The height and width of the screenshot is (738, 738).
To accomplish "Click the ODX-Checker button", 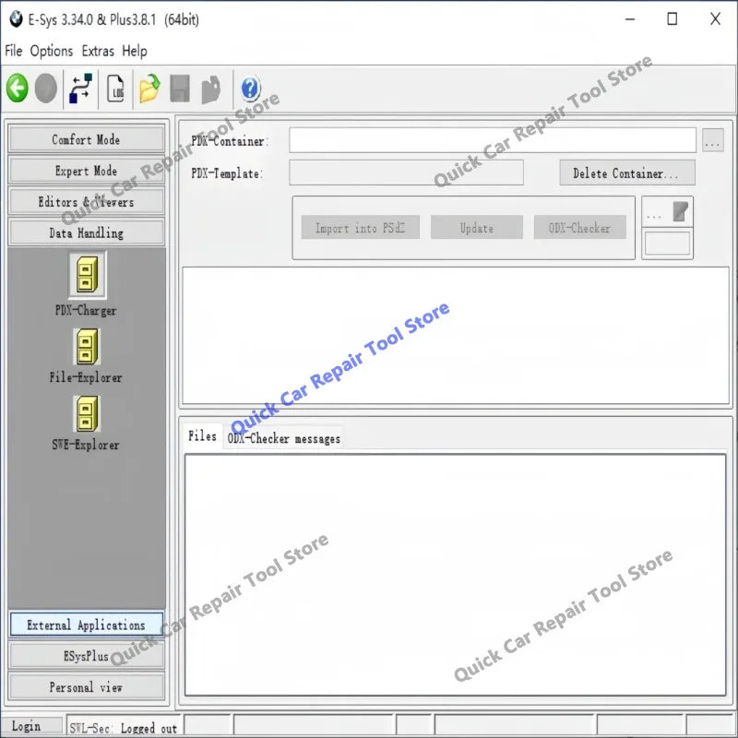I will pyautogui.click(x=579, y=228).
